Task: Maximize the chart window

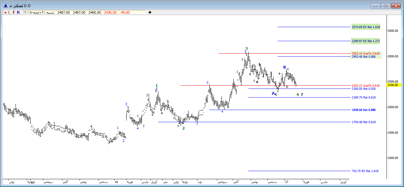Action: [386, 6]
